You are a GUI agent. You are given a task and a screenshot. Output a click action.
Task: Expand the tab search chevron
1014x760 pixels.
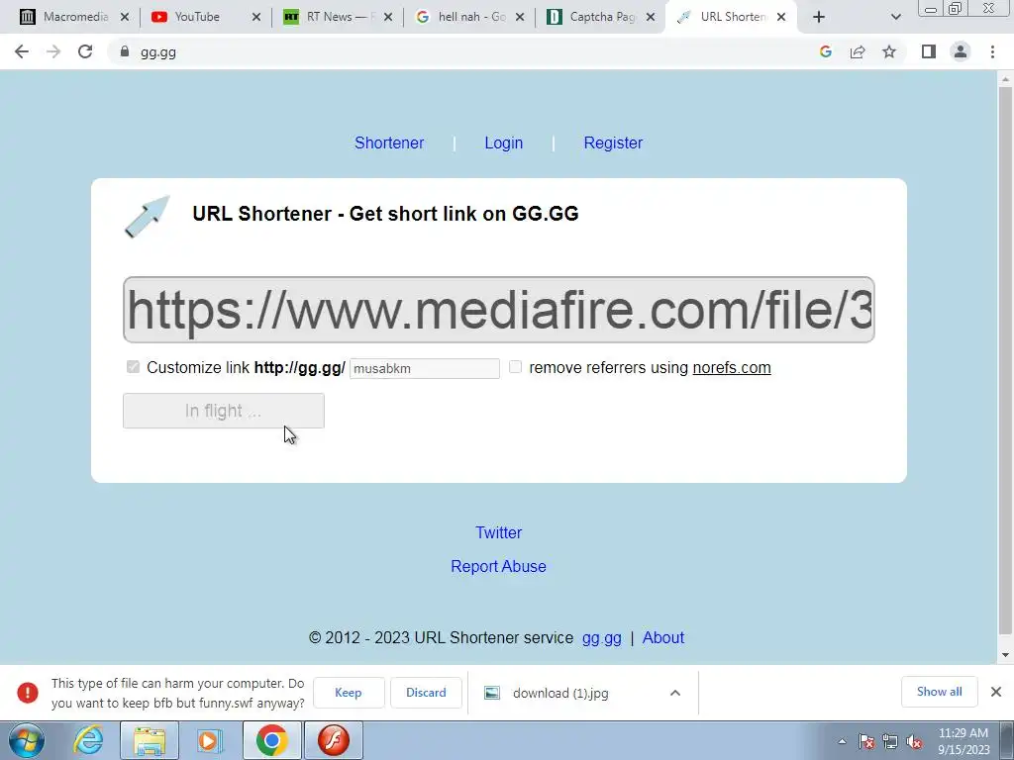(895, 17)
